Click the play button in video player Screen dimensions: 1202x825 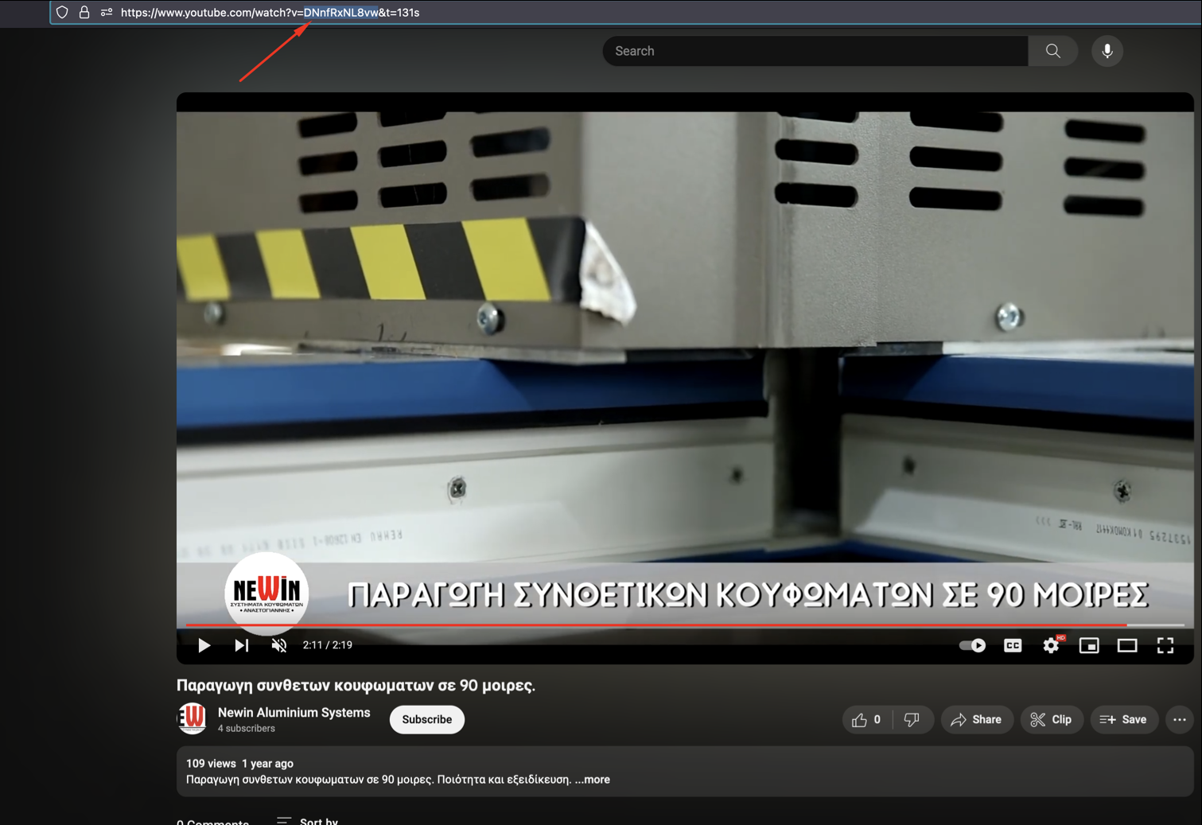(204, 645)
